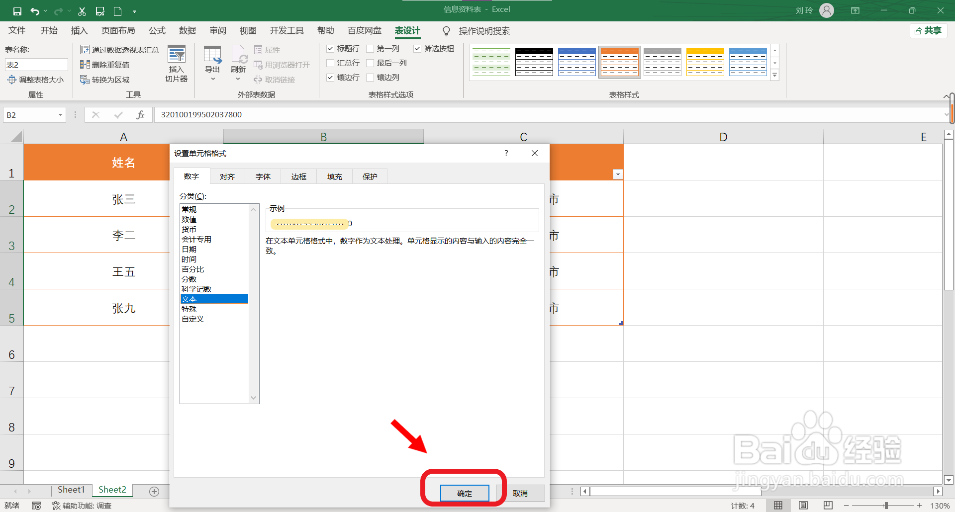Open the Formulas (公式) ribbon tab
Screen dimensions: 955x512
(x=157, y=31)
